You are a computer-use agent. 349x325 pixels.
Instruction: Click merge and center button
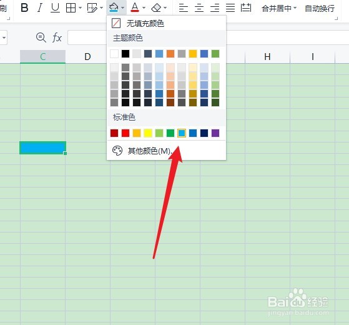tap(277, 9)
